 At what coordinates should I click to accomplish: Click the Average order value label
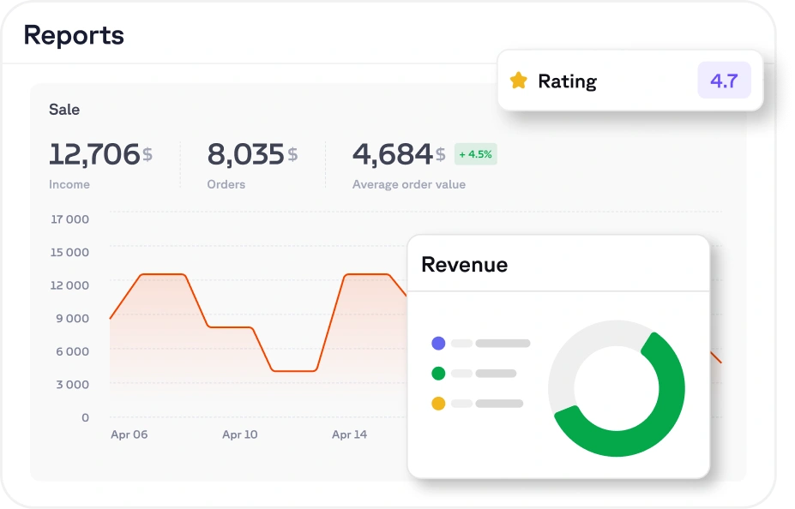(x=409, y=184)
